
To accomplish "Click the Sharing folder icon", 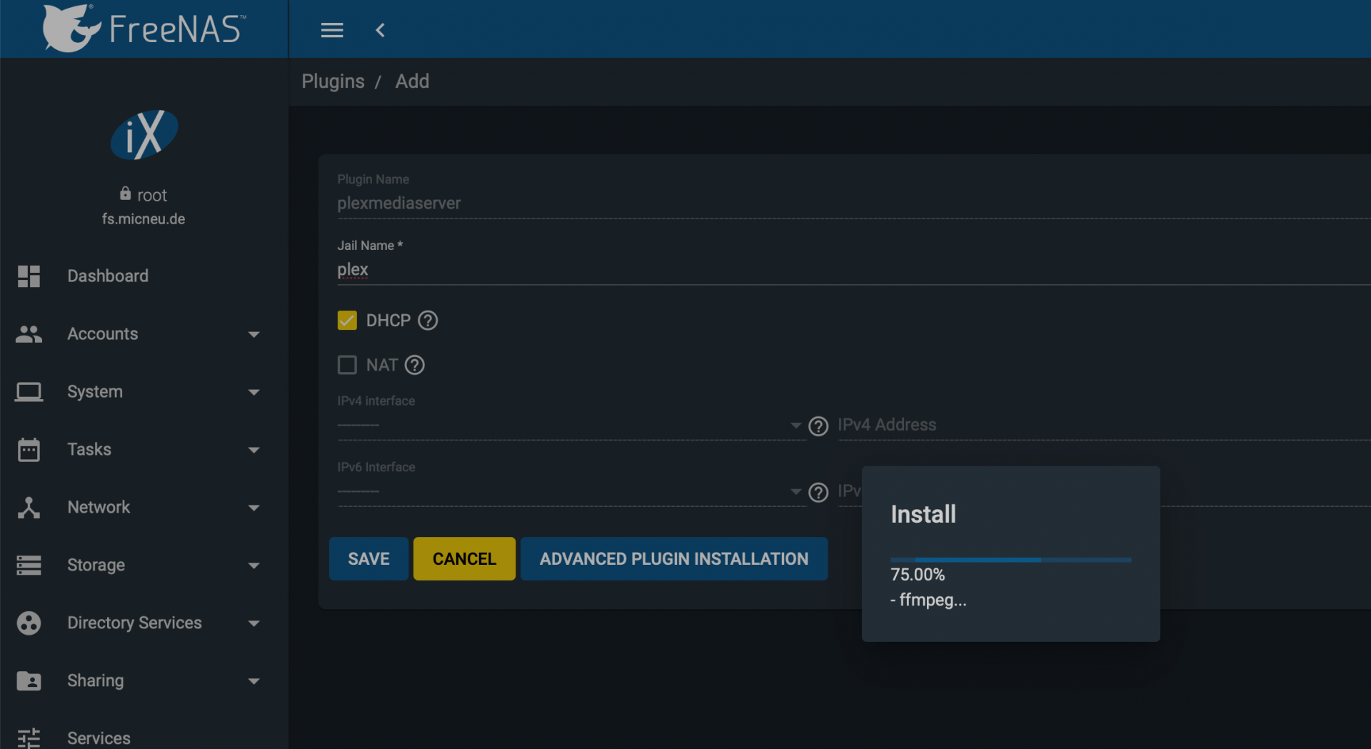I will 29,680.
